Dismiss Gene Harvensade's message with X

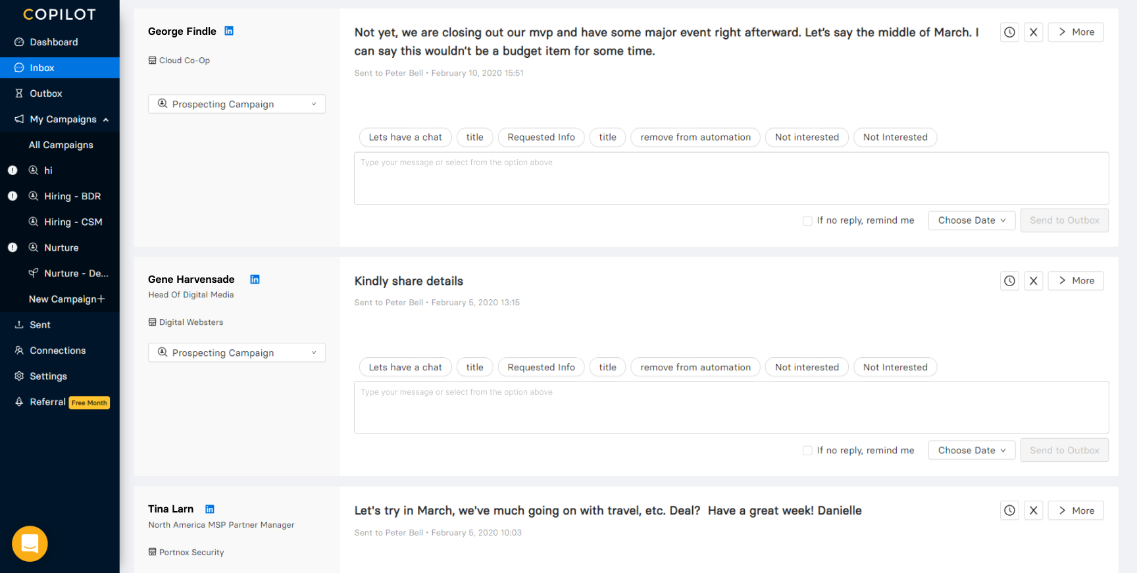(x=1034, y=281)
